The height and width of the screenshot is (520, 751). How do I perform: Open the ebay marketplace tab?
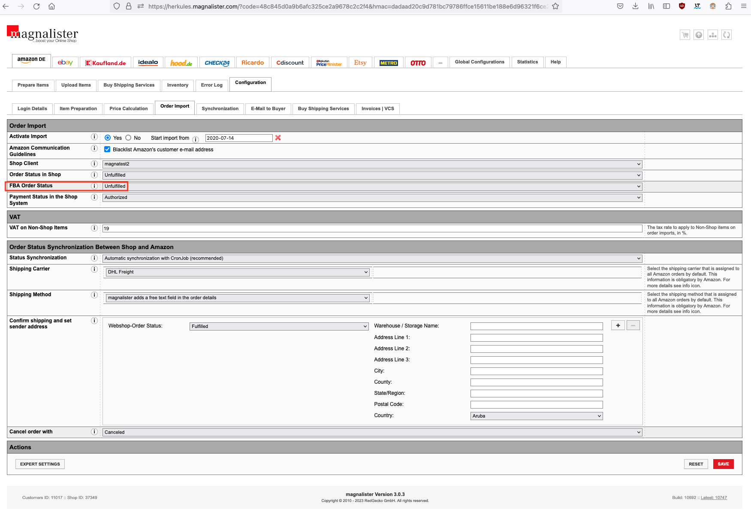click(x=65, y=63)
